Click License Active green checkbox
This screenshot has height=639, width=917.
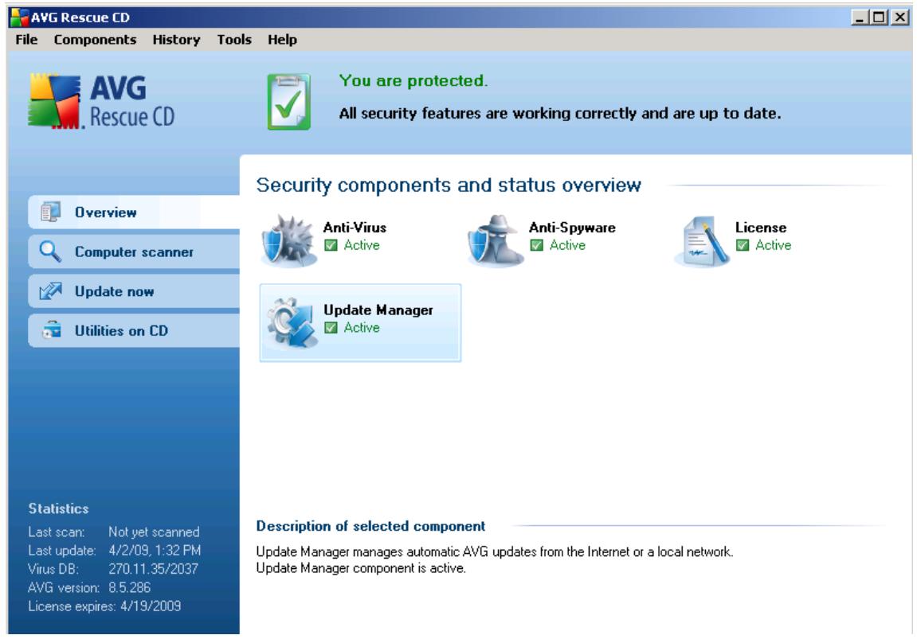pos(743,245)
